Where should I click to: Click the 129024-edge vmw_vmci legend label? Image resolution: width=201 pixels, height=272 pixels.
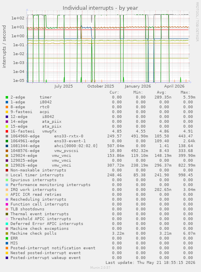[x=41, y=156]
